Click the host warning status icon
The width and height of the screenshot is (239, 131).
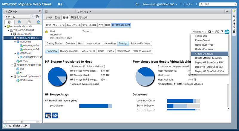point(47,31)
